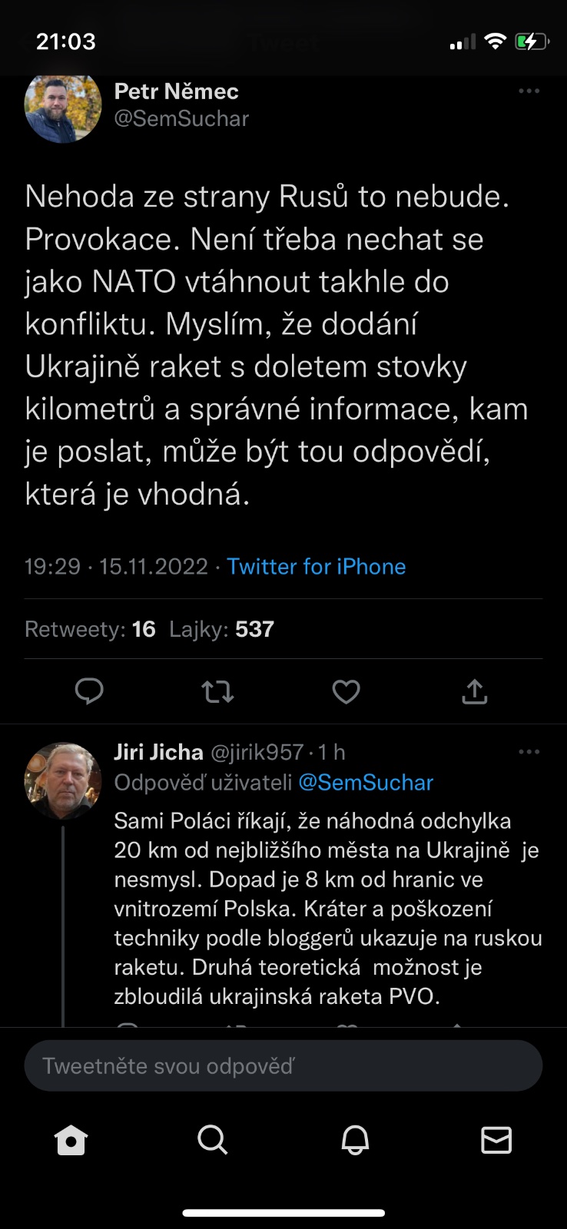The image size is (567, 1229).
Task: Tap the battery charging status icon
Action: tap(531, 41)
